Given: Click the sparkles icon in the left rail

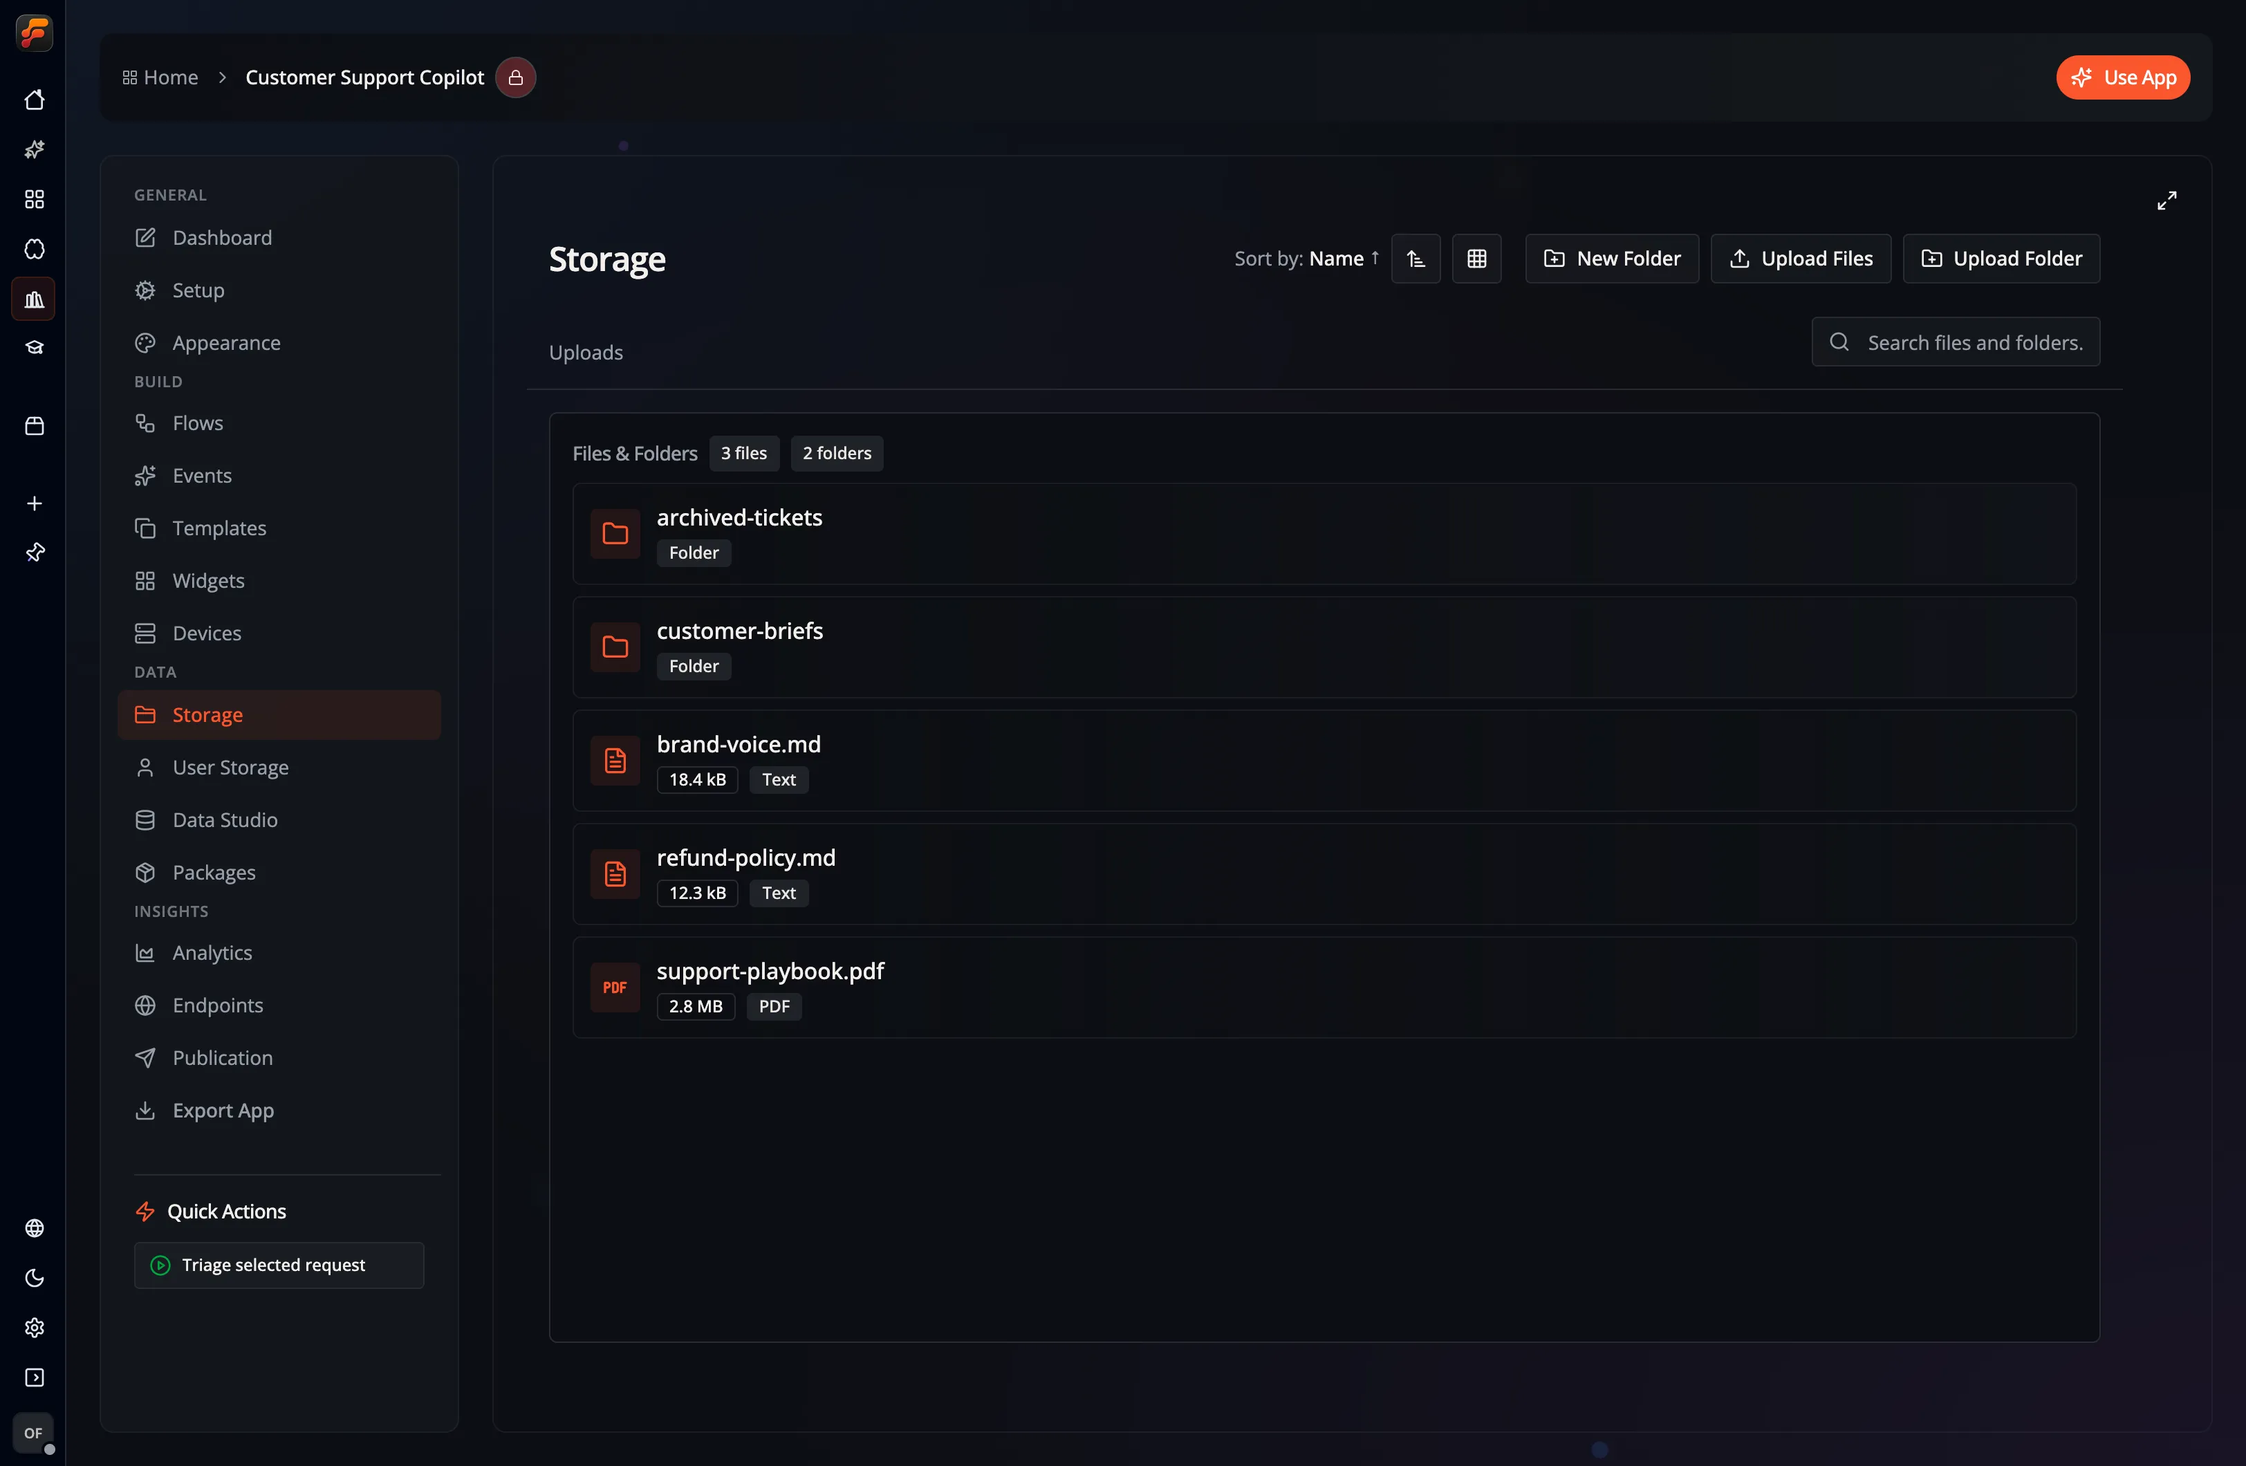Looking at the screenshot, I should coord(34,149).
